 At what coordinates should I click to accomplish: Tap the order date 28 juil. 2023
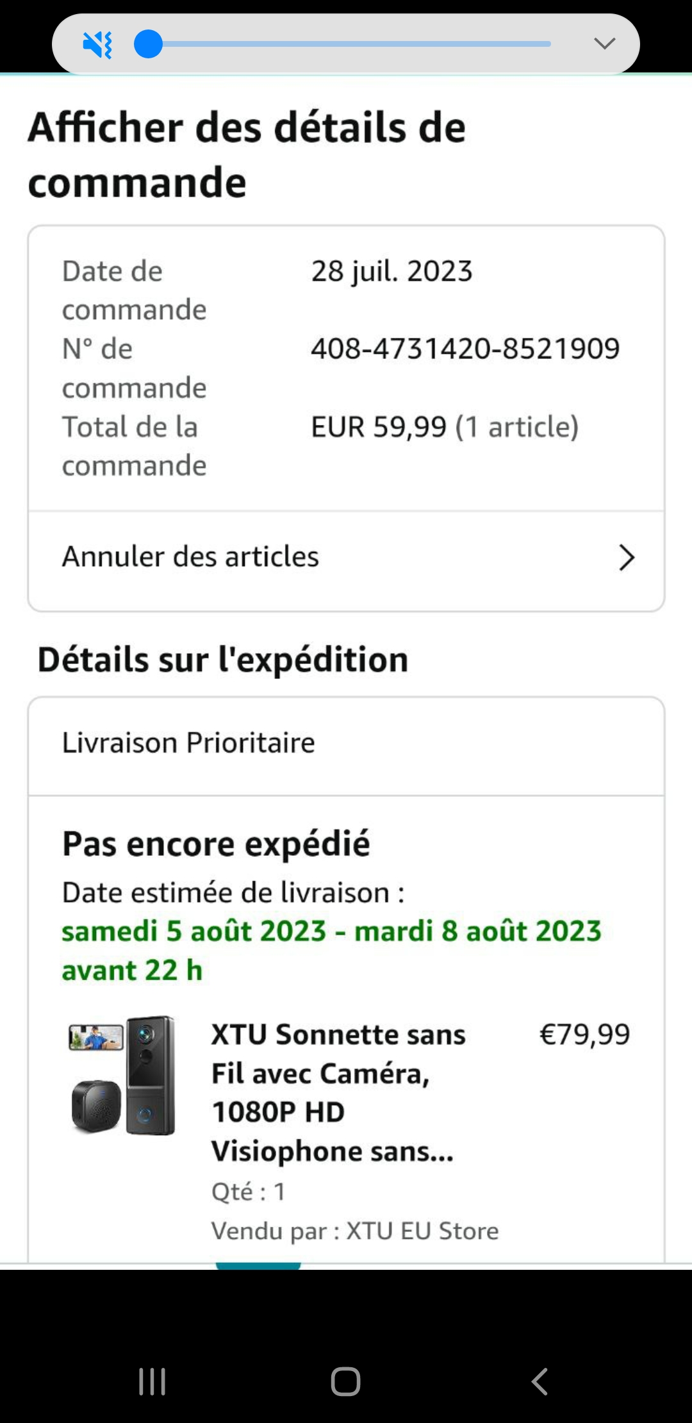coord(391,272)
